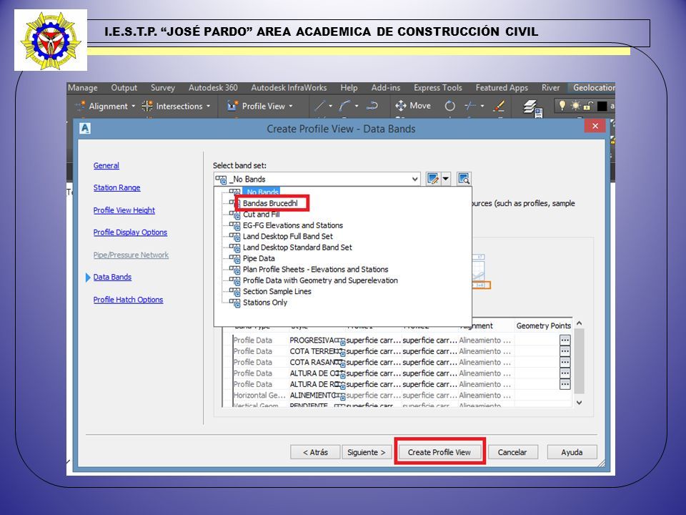Image resolution: width=686 pixels, height=515 pixels.
Task: Open the Trim tool dropdown arrow
Action: tap(482, 106)
